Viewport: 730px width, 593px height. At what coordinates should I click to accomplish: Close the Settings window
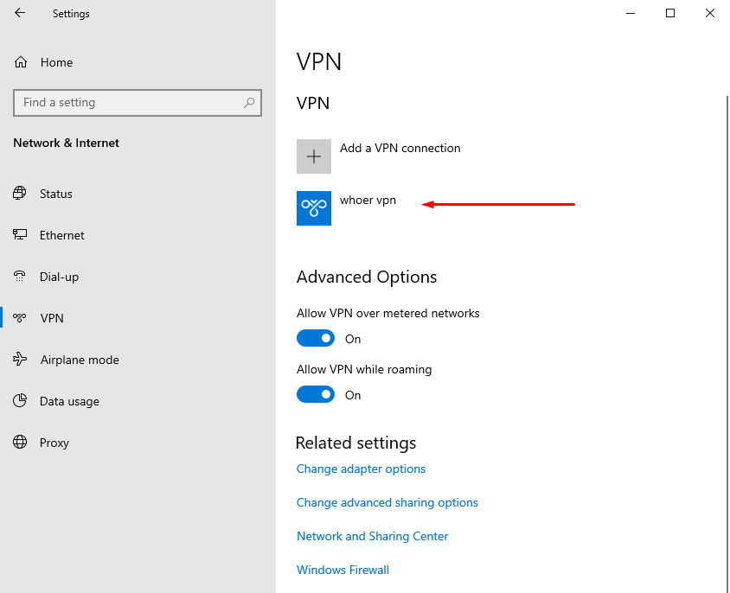[x=709, y=13]
